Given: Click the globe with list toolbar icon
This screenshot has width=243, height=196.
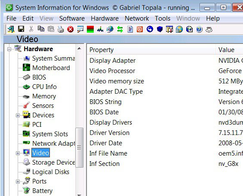Looking at the screenshot, I should [x=179, y=29].
